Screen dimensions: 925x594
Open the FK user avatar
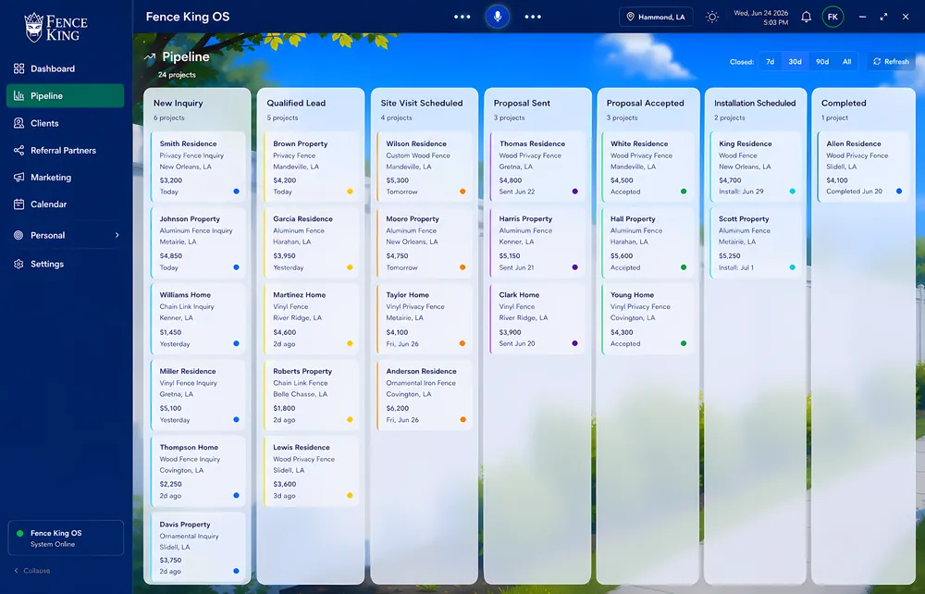tap(832, 17)
